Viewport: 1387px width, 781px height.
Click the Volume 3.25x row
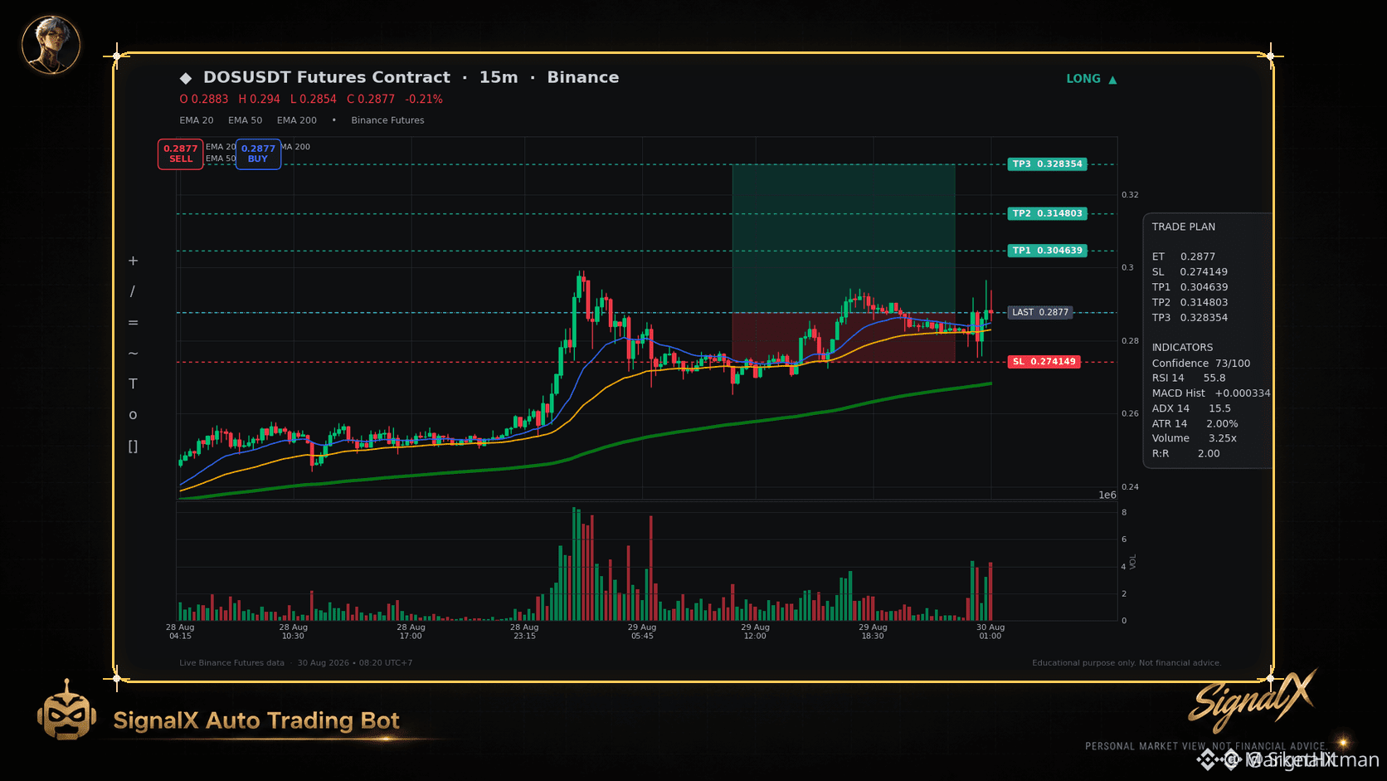click(x=1195, y=438)
